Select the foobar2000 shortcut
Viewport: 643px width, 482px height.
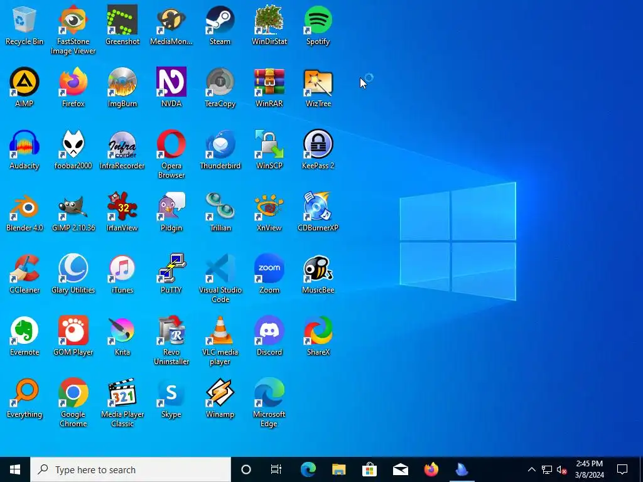click(x=73, y=144)
